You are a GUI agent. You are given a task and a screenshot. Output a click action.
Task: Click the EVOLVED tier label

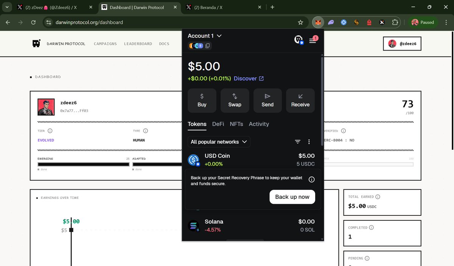click(46, 140)
